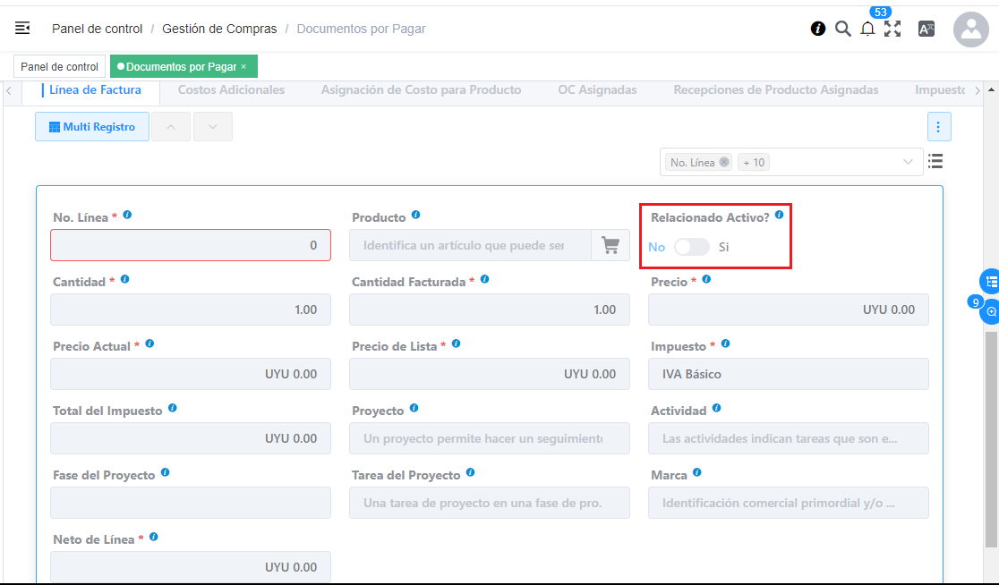Switch to the Costos Adicionales tab
Screen dimensions: 999x585
[x=231, y=89]
